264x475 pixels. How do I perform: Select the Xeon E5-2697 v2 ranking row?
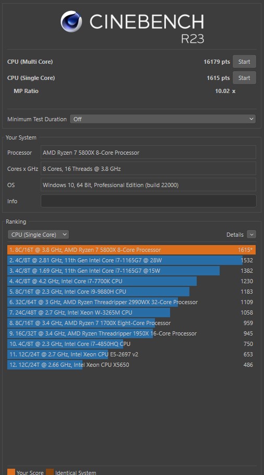tap(131, 354)
